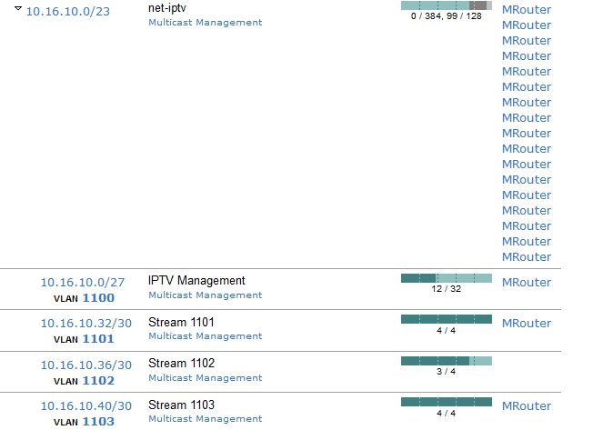The image size is (593, 430).
Task: Open MRouter link in Stream 1103 row
Action: click(527, 405)
